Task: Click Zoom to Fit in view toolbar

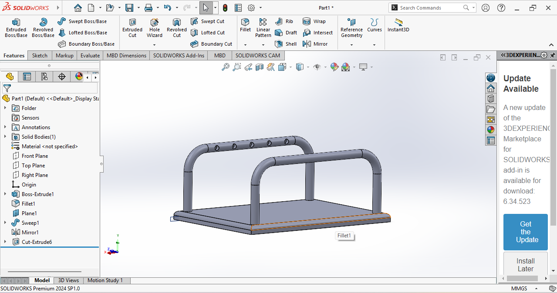Action: (226, 67)
